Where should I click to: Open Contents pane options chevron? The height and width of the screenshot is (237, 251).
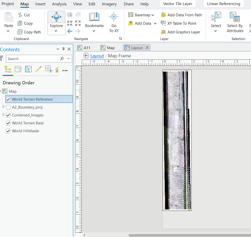coord(58,49)
